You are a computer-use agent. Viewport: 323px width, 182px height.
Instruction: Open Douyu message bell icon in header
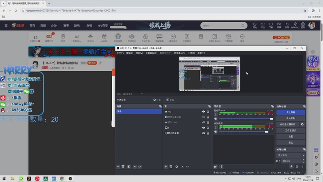tap(287, 25)
